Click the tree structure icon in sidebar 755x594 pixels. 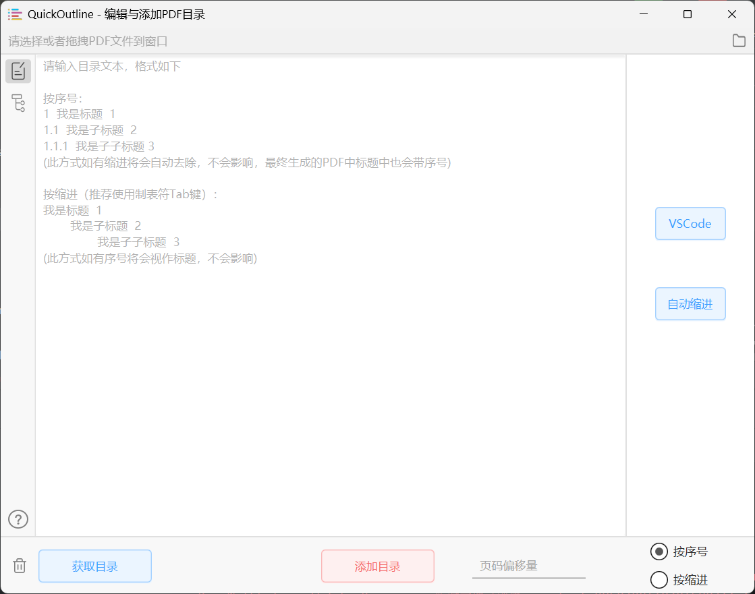(x=18, y=103)
